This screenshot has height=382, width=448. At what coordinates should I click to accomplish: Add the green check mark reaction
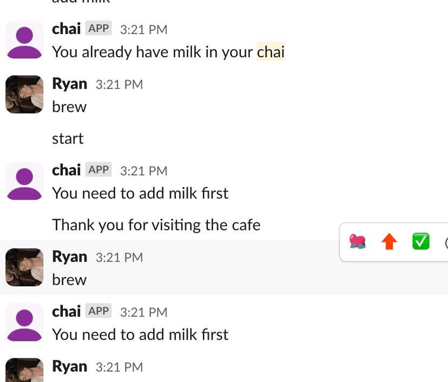(x=420, y=241)
